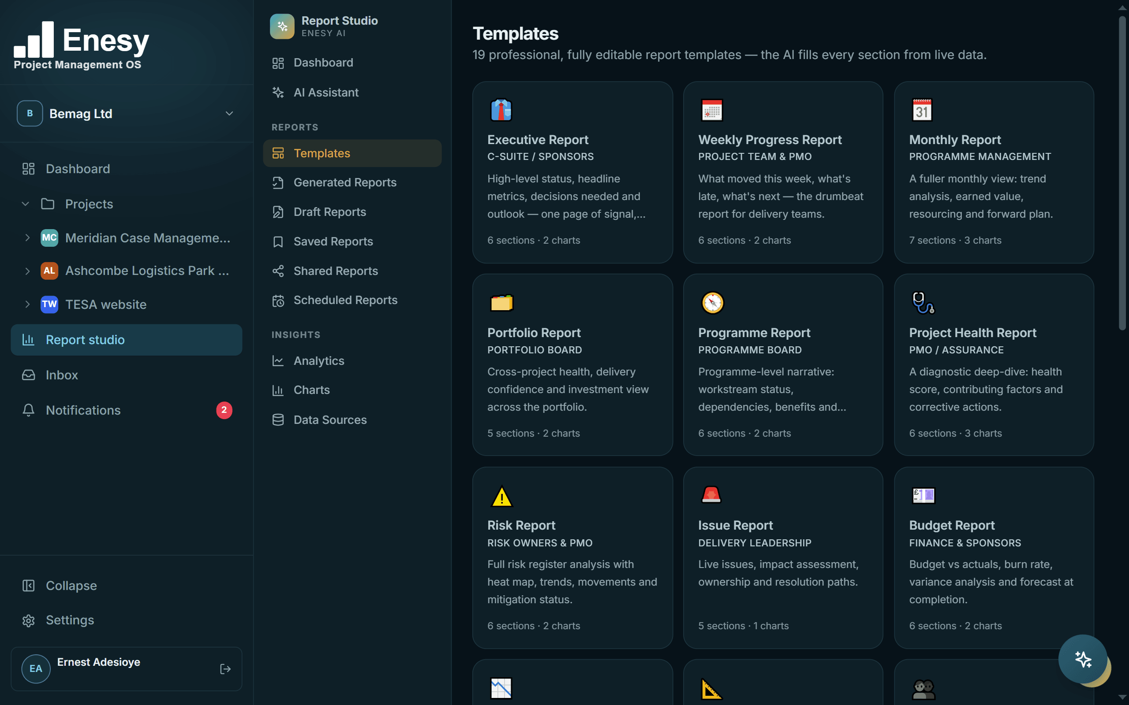Click the Saved Reports bookmark icon

click(x=278, y=241)
